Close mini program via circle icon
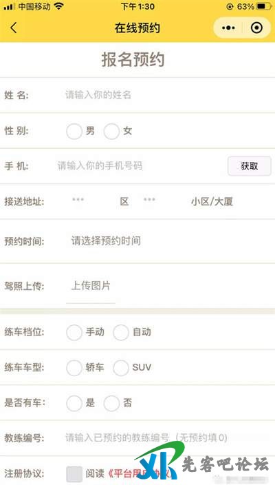Viewport: 275px width, 485px height. (x=257, y=28)
